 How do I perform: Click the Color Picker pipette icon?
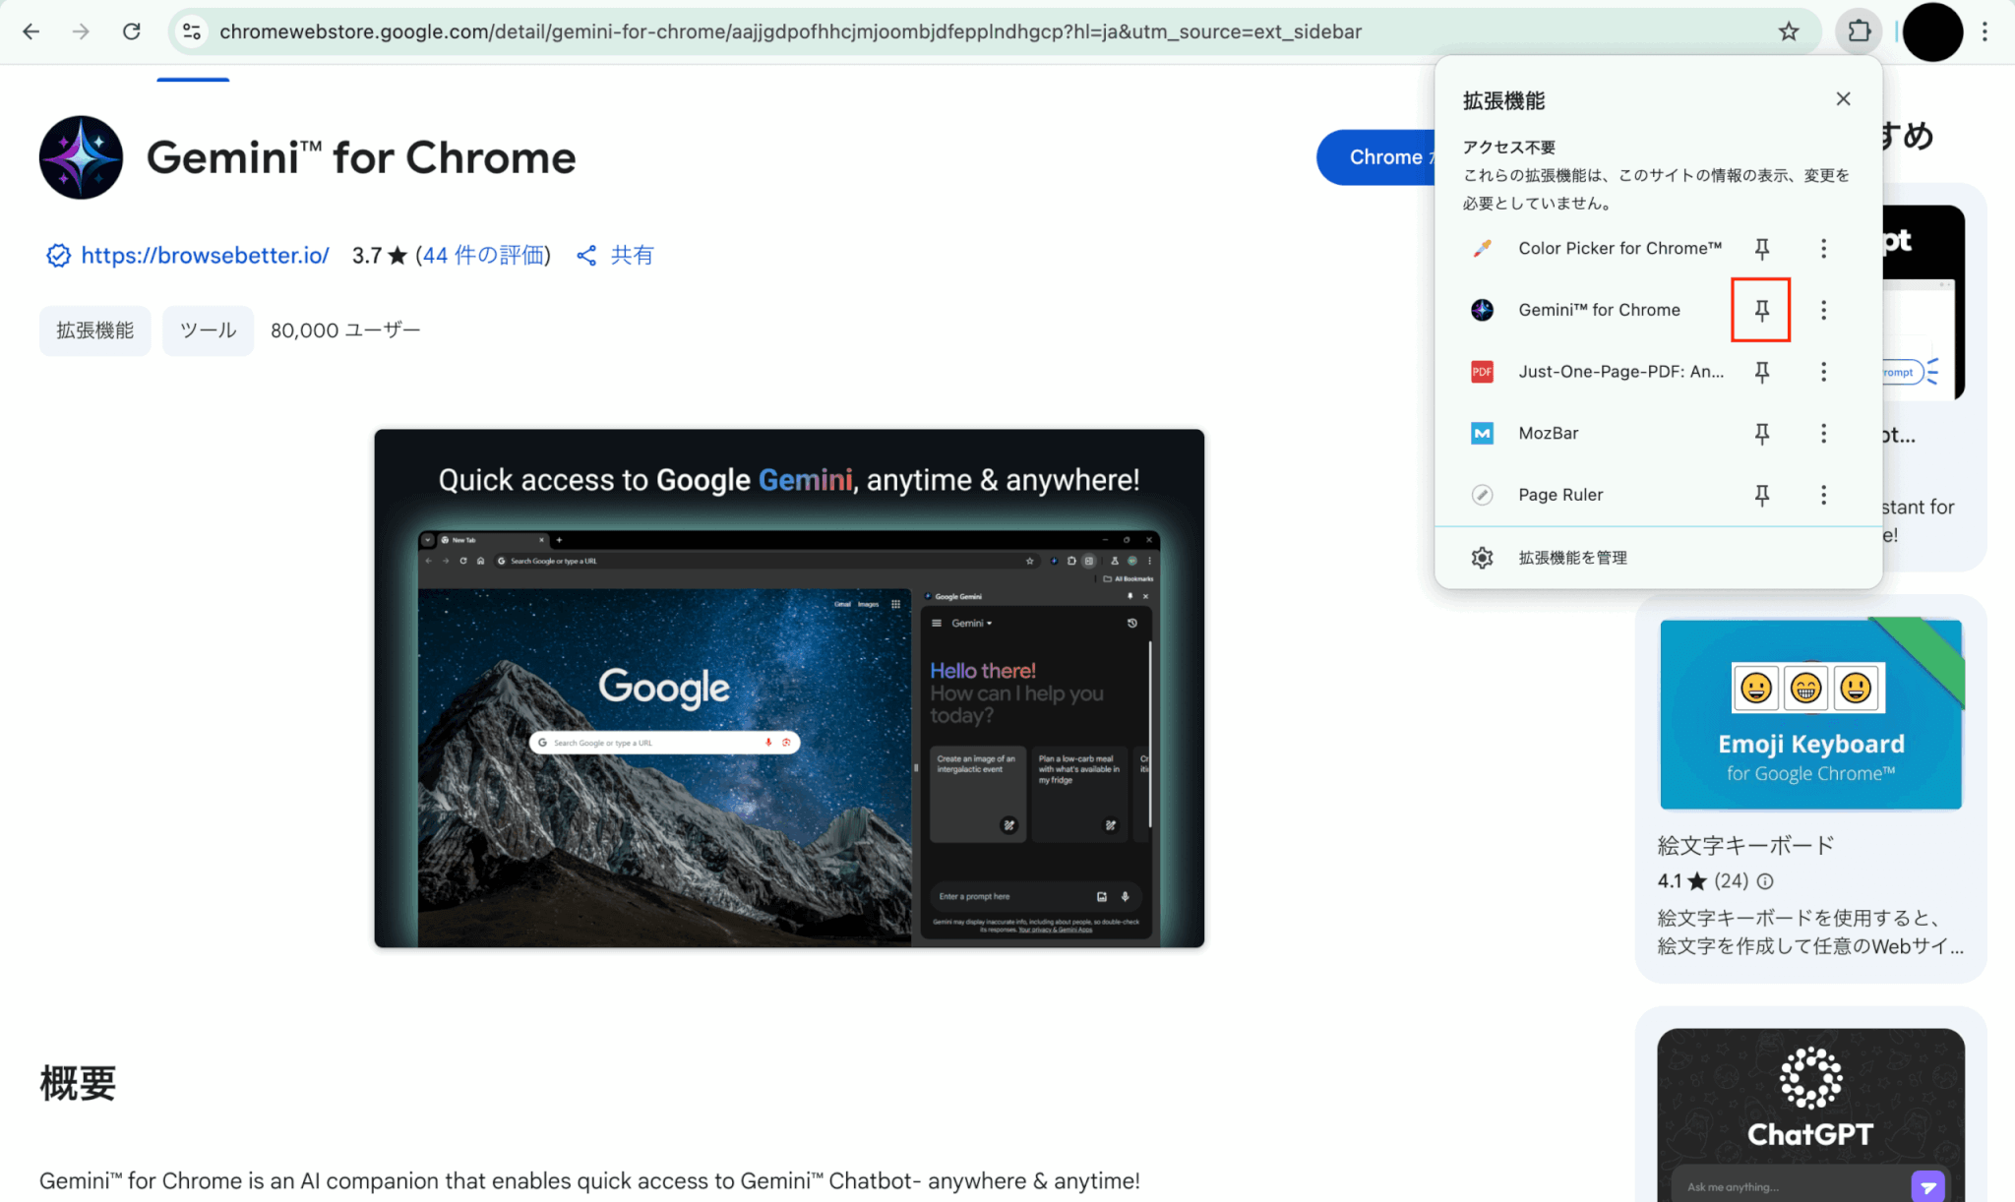click(x=1482, y=249)
